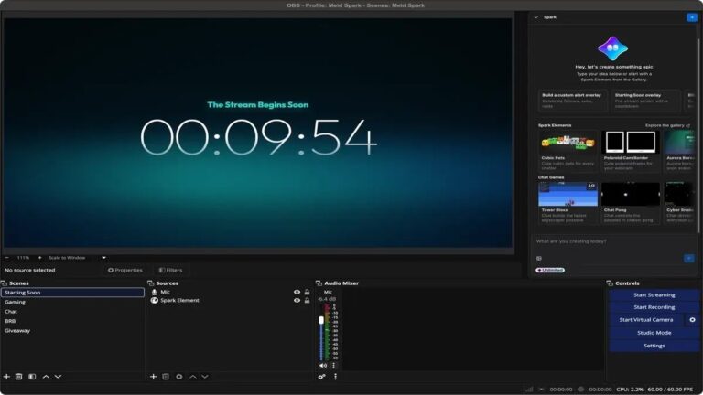Click Start Recording
703x395 pixels.
tap(654, 307)
